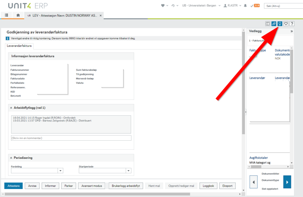303x197 pixels.
Task: Click the blue info icon in message bar
Action: pyautogui.click(x=8, y=39)
